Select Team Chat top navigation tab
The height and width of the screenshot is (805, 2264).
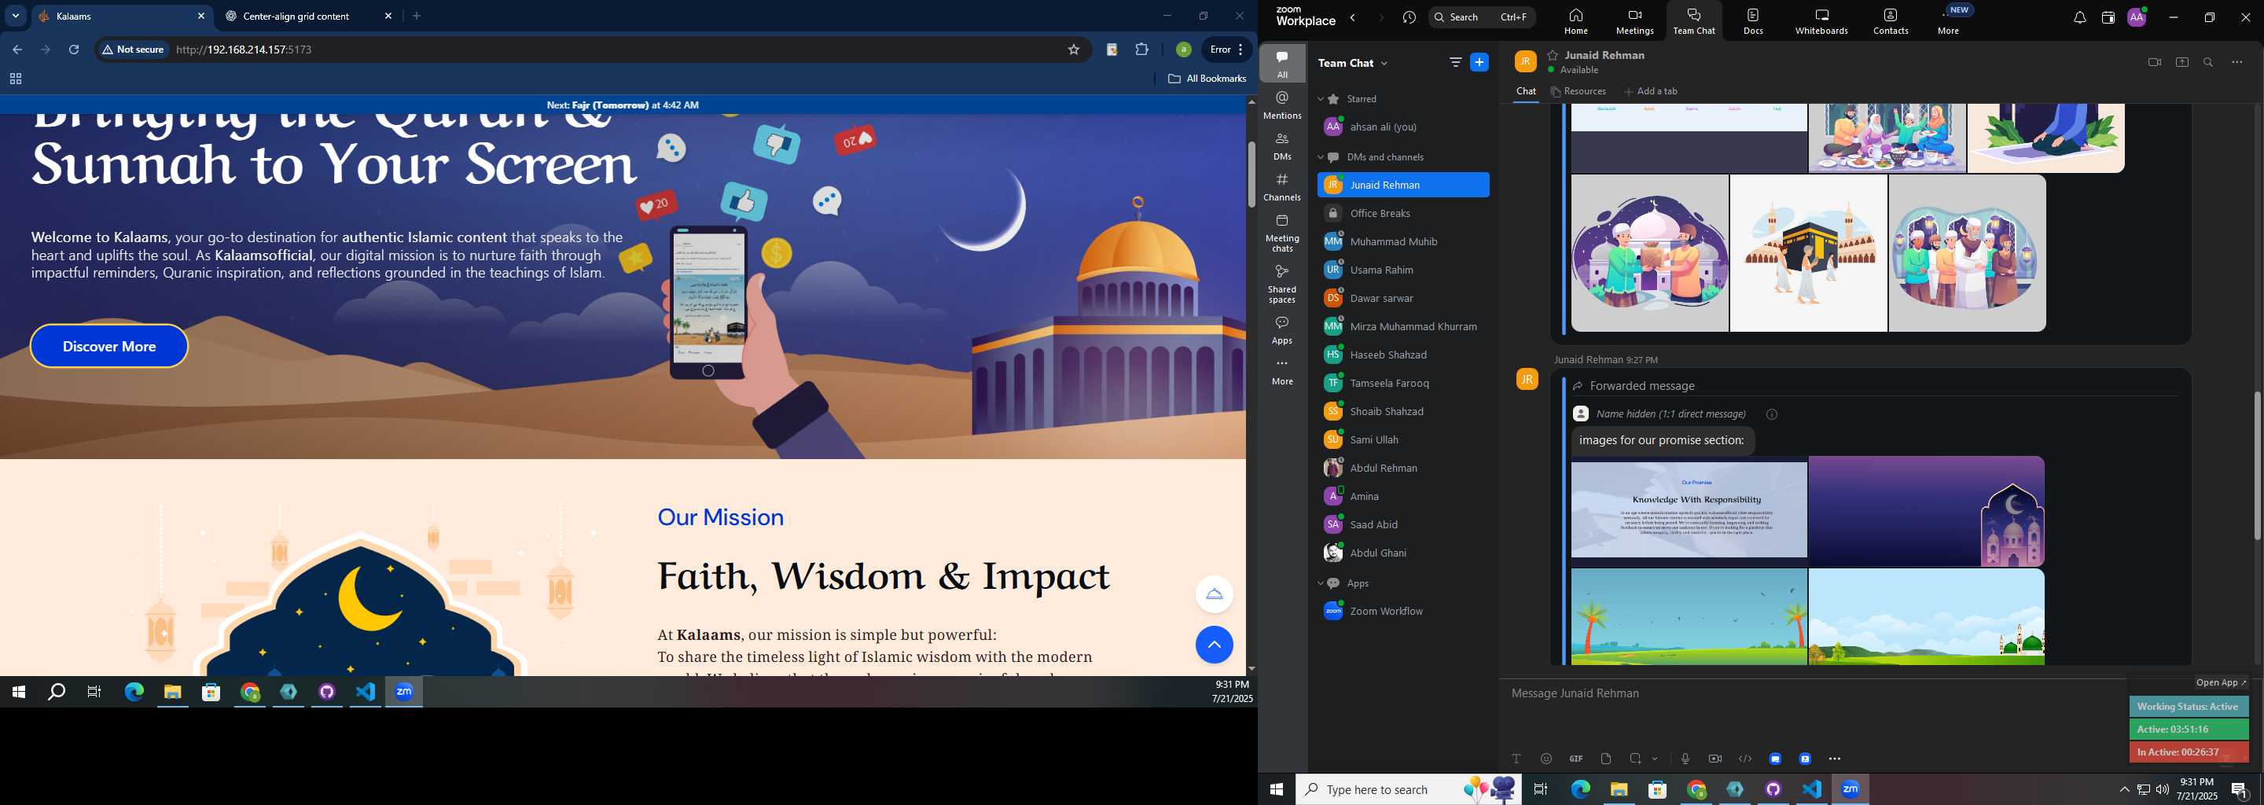1693,22
